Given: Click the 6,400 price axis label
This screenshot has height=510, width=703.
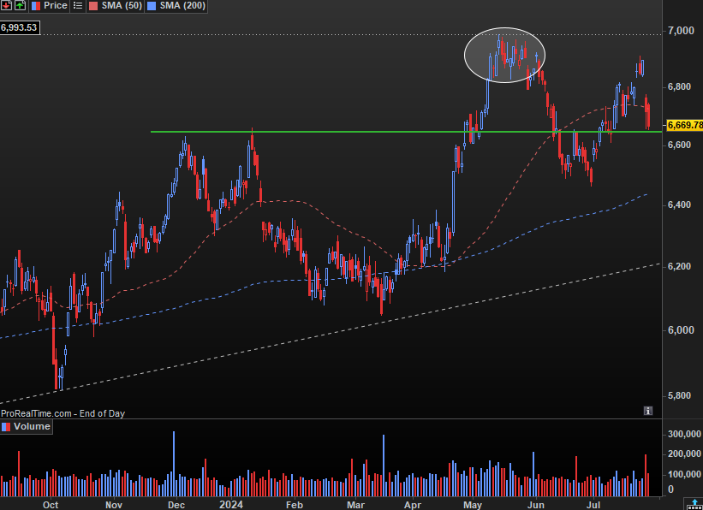Looking at the screenshot, I should tap(679, 205).
